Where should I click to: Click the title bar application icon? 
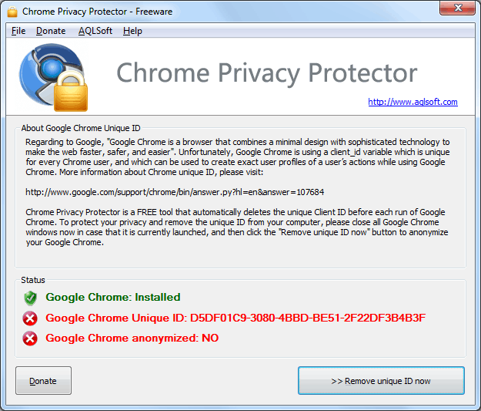[12, 12]
